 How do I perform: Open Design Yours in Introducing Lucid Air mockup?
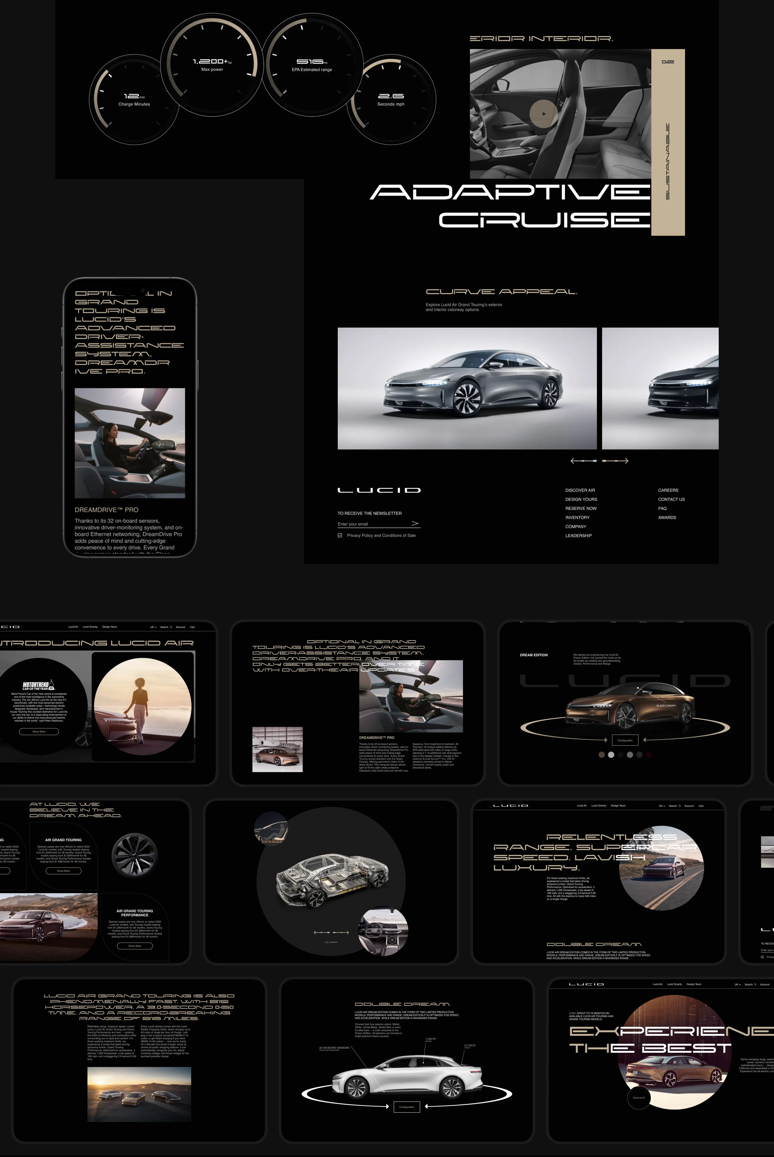(109, 627)
